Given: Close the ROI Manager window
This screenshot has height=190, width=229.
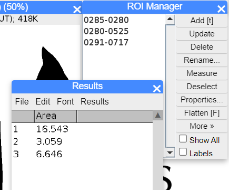Looking at the screenshot, I should (x=221, y=9).
